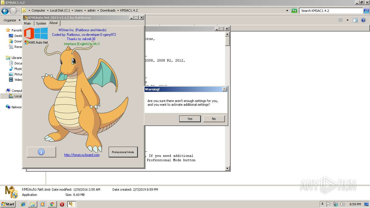
Task: Click the Computer icon in navigation pane
Action: coord(8,91)
